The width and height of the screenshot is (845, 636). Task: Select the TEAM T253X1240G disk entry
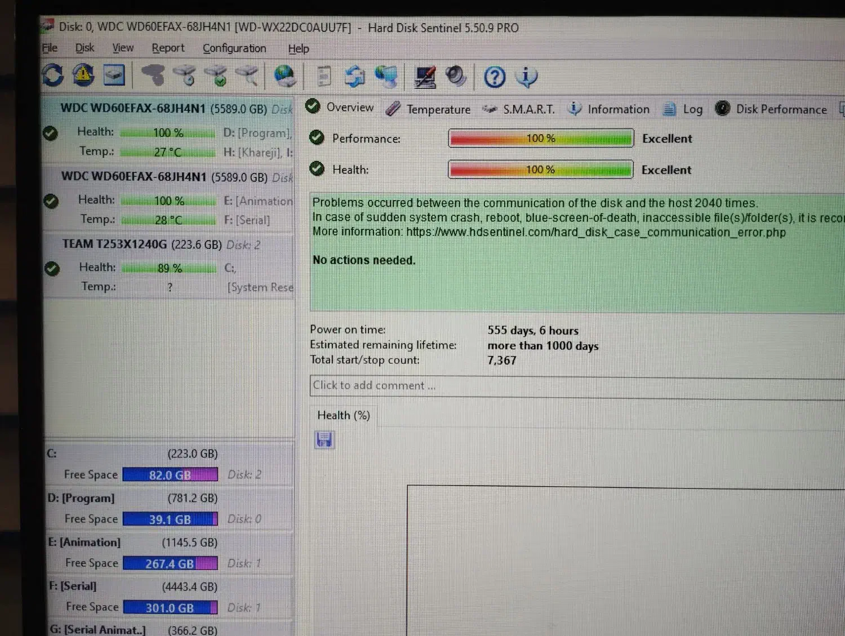(x=169, y=265)
